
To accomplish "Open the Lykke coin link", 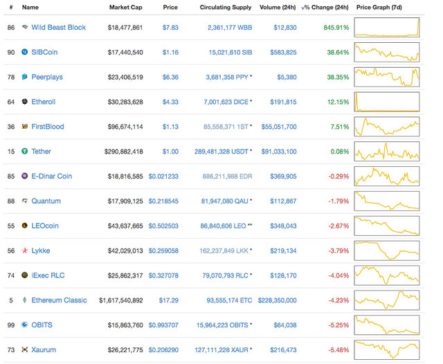I will pos(40,251).
